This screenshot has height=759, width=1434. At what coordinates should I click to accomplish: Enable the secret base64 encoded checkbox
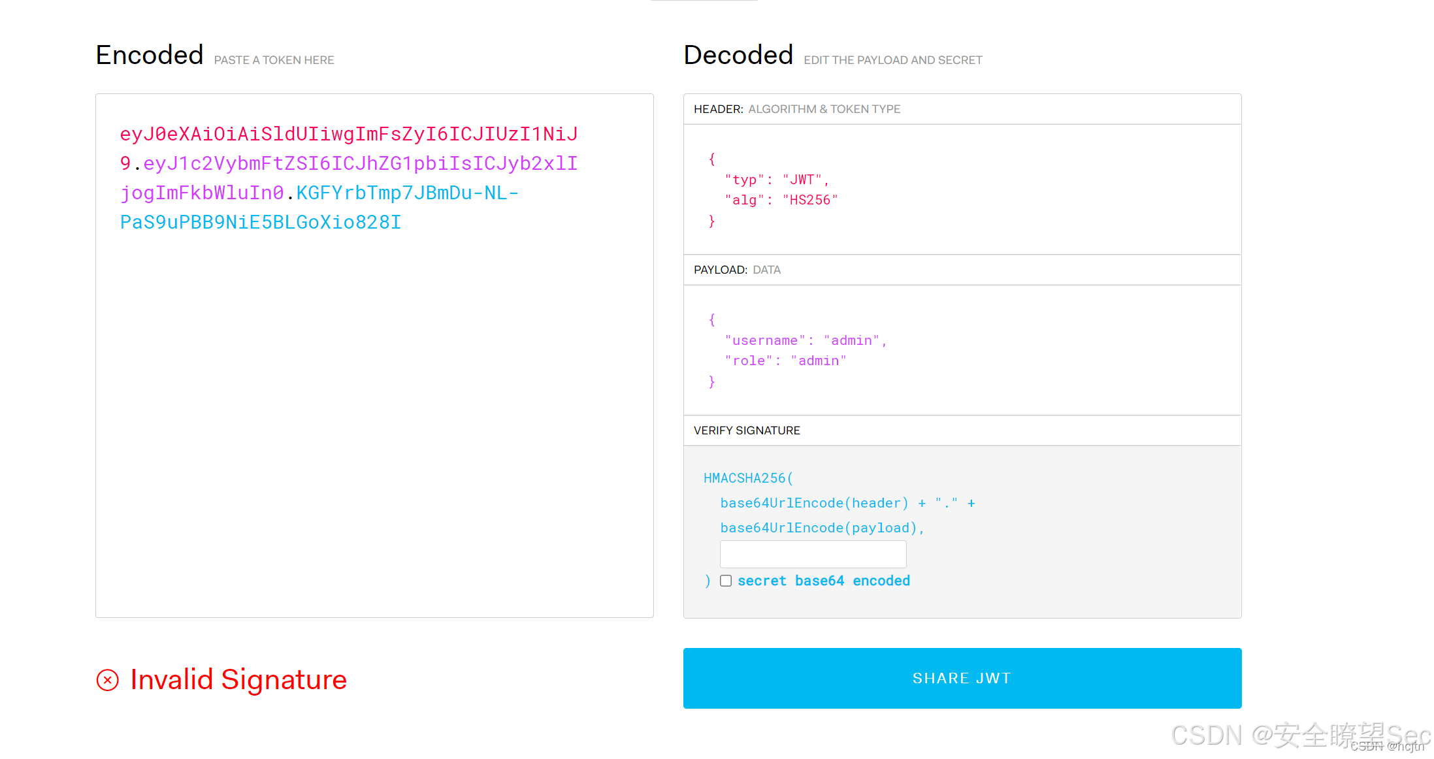726,581
